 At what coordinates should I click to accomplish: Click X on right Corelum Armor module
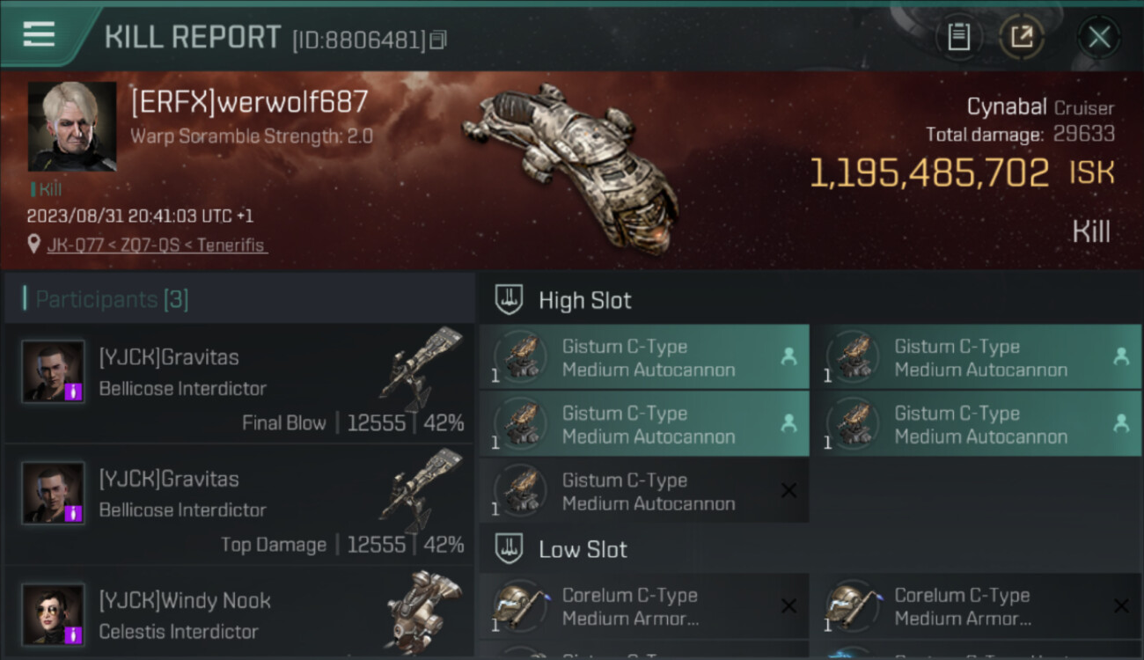coord(1121,605)
